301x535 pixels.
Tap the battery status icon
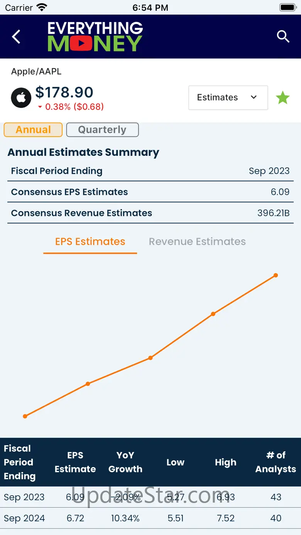point(287,7)
